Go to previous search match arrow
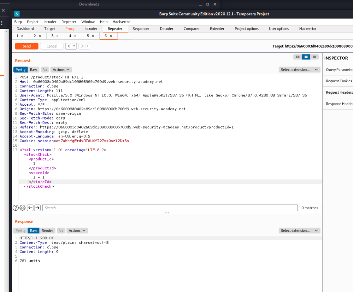This screenshot has width=353, height=292. coord(30,208)
